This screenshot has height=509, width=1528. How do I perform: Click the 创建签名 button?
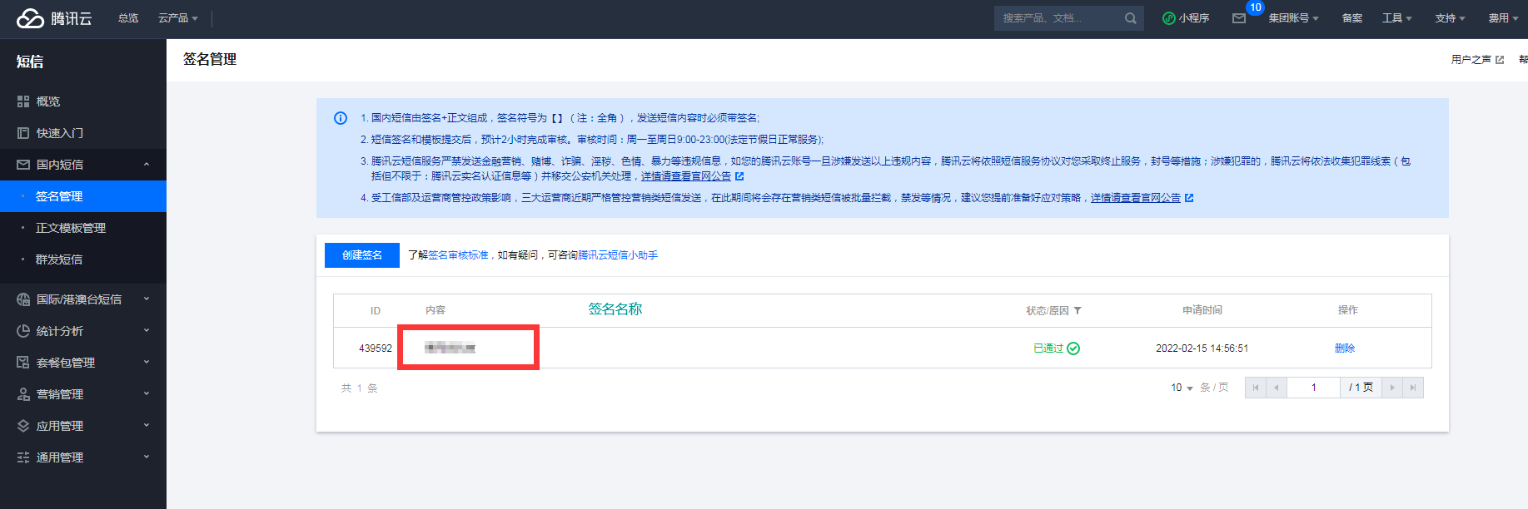pyautogui.click(x=362, y=255)
